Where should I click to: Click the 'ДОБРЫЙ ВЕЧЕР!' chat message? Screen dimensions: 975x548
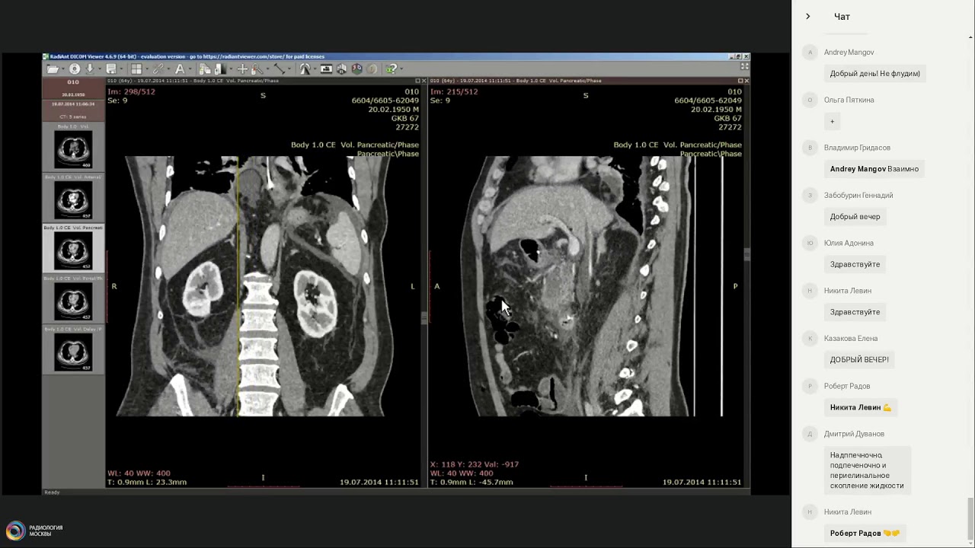(x=859, y=360)
